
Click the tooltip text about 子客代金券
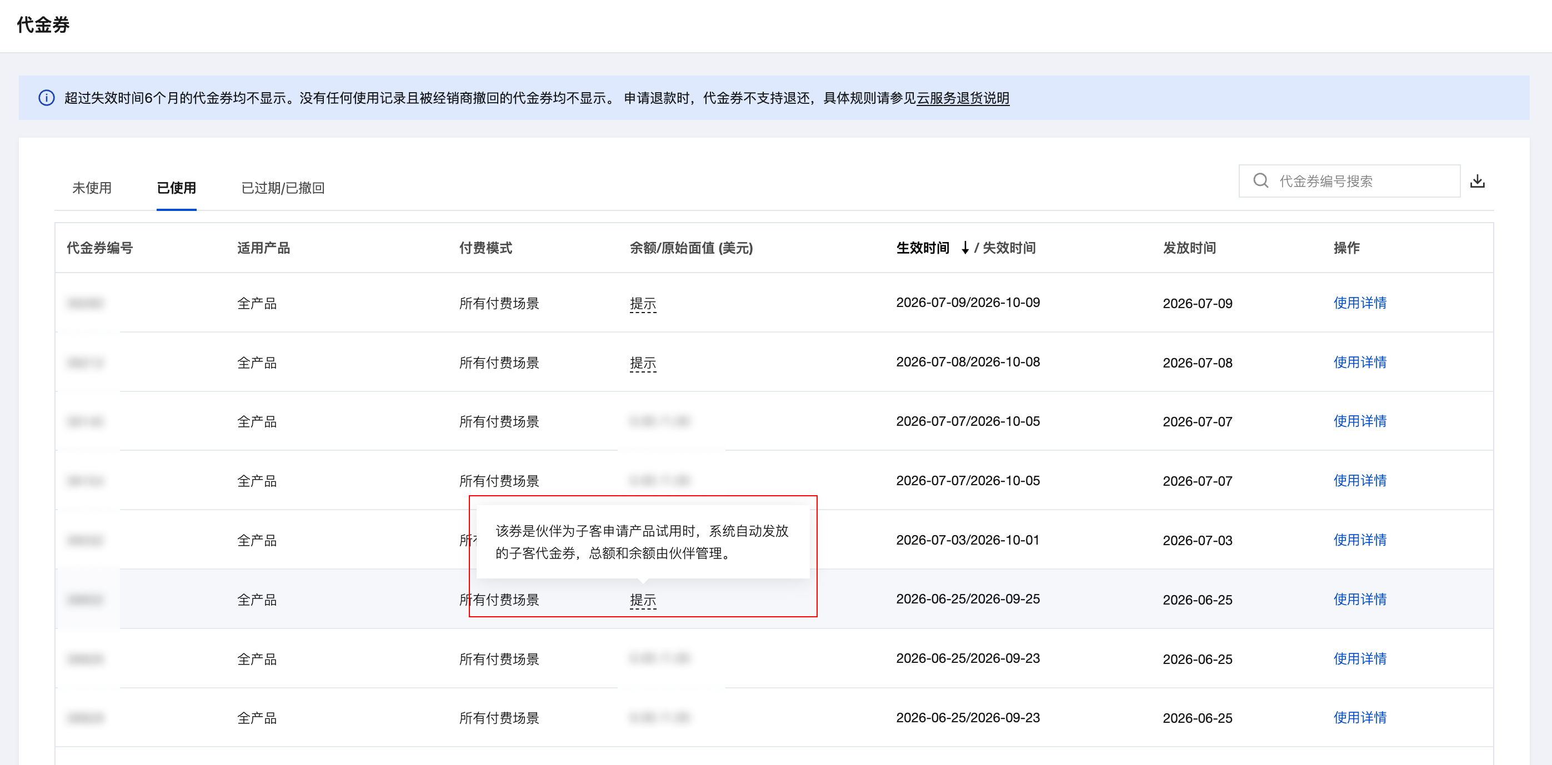click(x=642, y=541)
